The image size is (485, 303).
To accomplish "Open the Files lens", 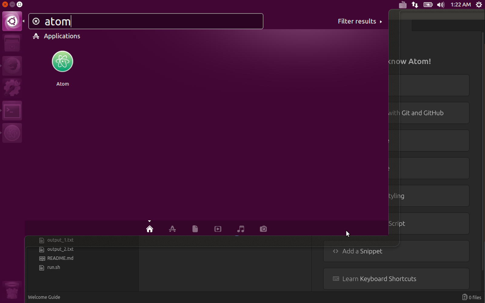I will pos(195,229).
